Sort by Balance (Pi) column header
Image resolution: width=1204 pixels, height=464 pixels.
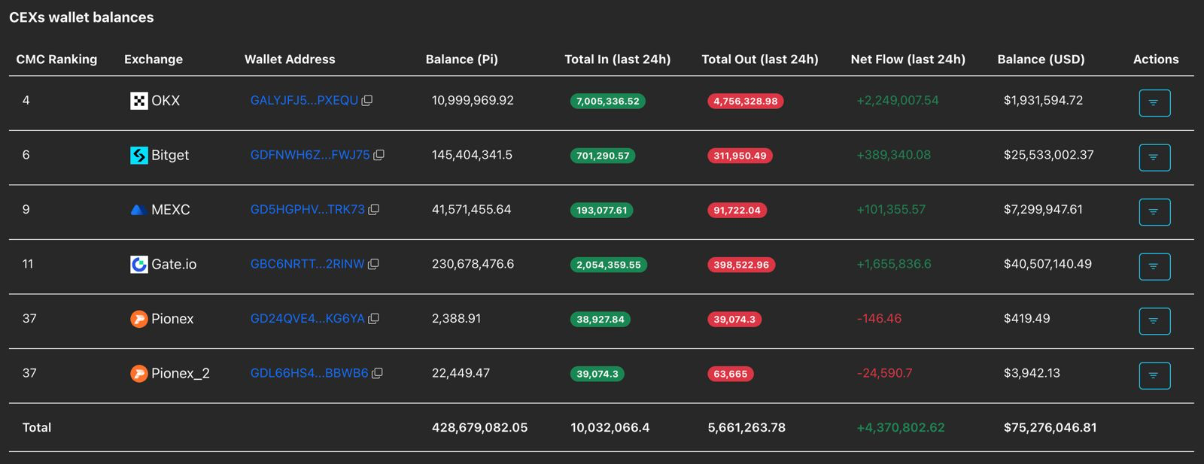461,59
